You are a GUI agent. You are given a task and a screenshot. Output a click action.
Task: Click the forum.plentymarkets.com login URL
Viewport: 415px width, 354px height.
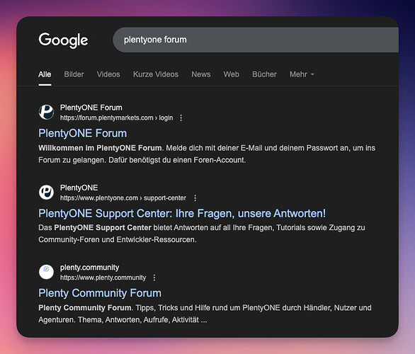[116, 118]
